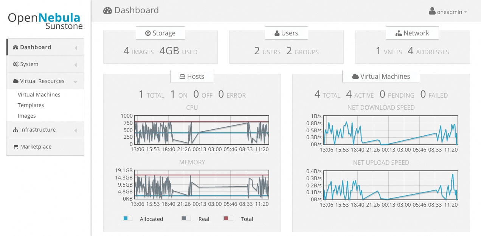The image size is (481, 236).
Task: Click the Network icon on the Network button
Action: pyautogui.click(x=399, y=33)
